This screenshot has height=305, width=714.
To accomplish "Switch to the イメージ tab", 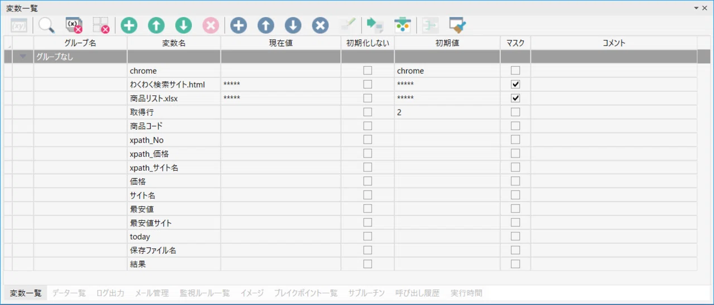I will tap(252, 293).
